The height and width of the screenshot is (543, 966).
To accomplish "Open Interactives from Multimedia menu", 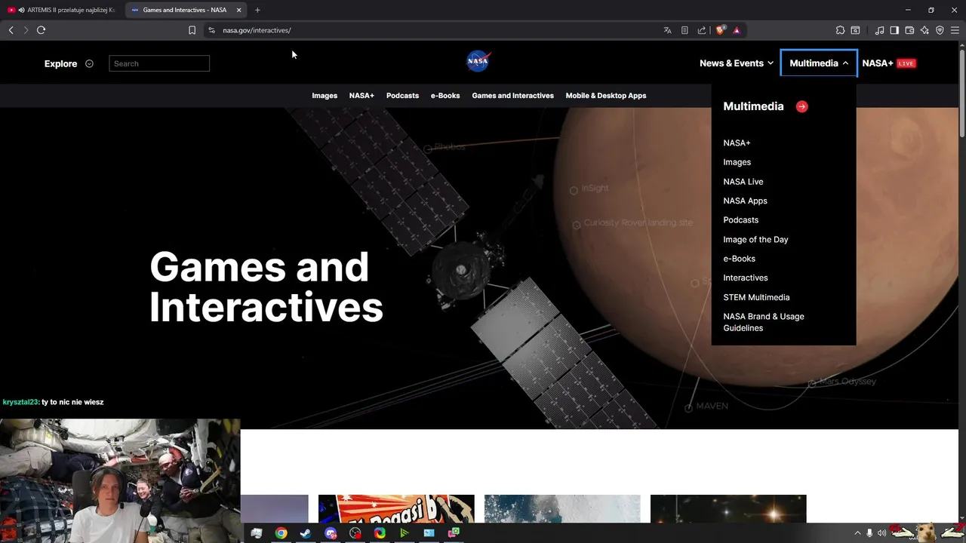I will [745, 278].
